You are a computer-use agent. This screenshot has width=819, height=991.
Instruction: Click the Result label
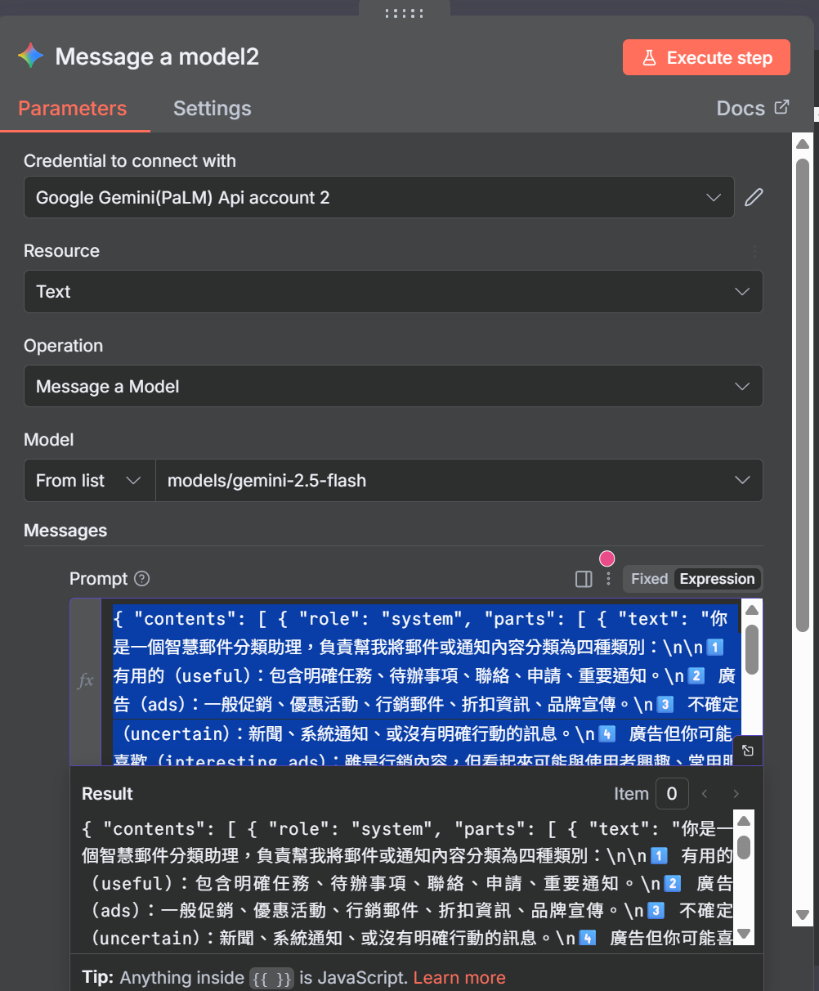107,794
